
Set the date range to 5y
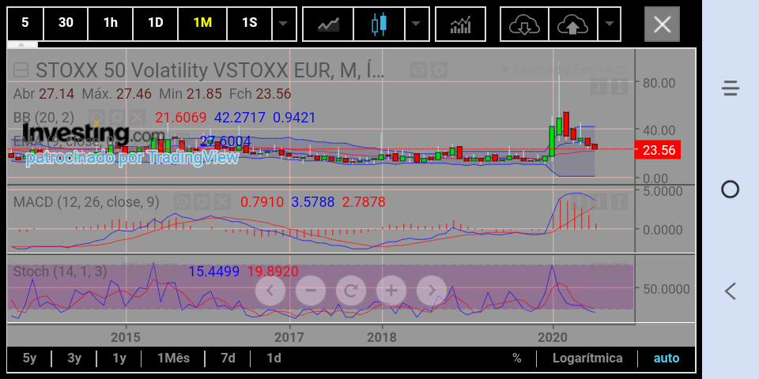click(x=29, y=358)
